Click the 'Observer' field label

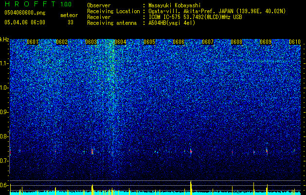[99, 5]
